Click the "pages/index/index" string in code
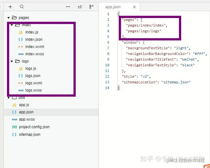Screen dimensions: 210x168 [146, 25]
